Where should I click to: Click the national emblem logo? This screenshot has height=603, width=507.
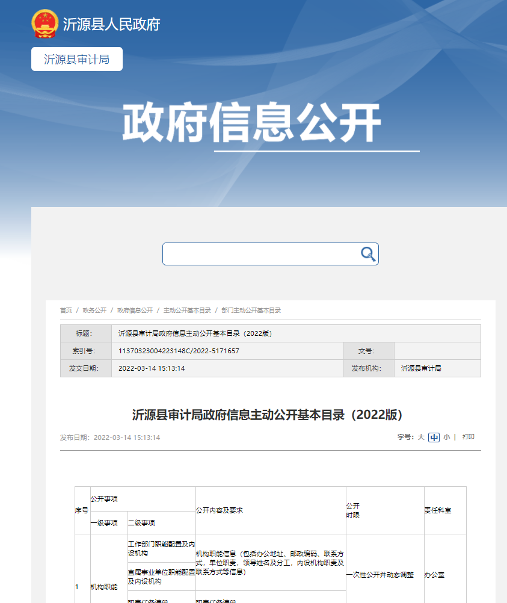tap(45, 24)
